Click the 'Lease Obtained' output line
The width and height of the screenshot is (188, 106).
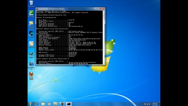click(x=67, y=42)
